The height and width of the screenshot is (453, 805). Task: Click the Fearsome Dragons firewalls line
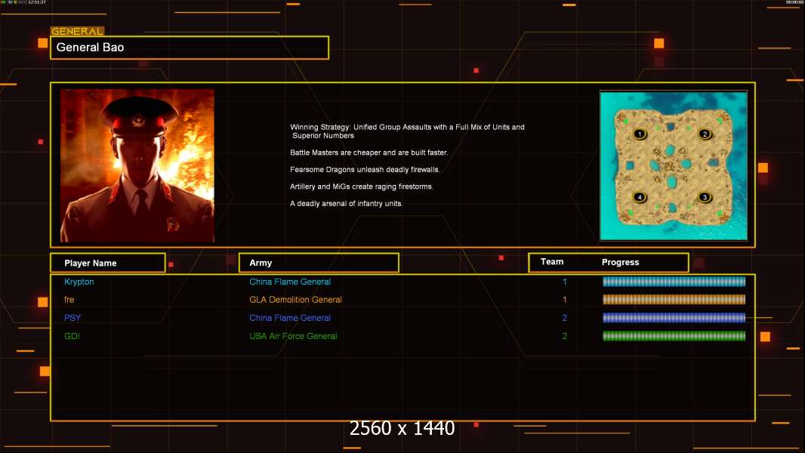pos(365,169)
